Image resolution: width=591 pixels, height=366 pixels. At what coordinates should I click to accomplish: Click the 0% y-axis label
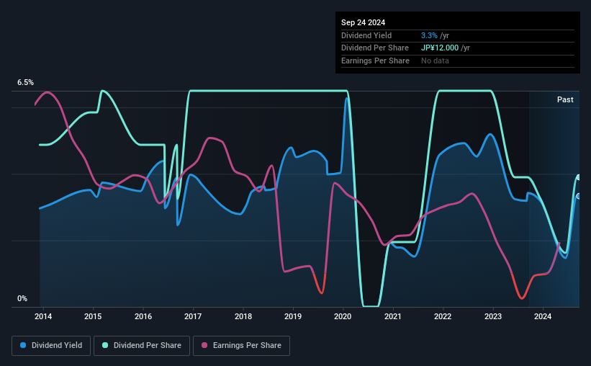pyautogui.click(x=22, y=298)
